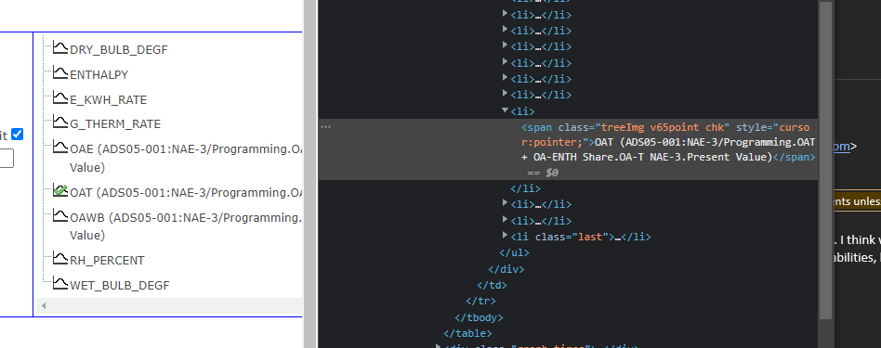
Task: Select the RH_PERCENT tree item
Action: click(x=107, y=261)
